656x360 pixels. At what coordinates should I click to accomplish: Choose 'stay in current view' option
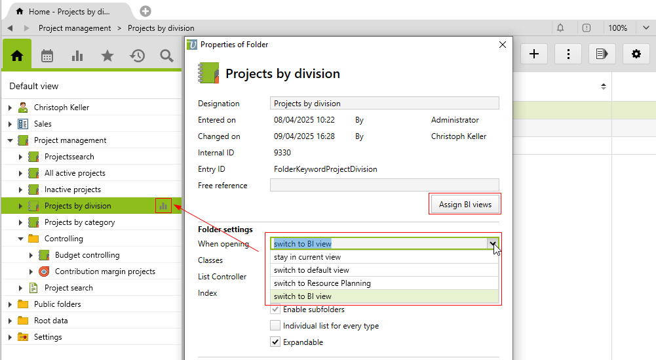coord(307,257)
